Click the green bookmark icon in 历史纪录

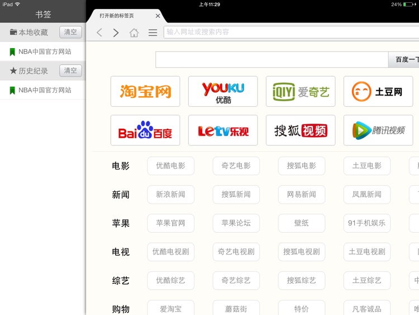click(x=12, y=90)
